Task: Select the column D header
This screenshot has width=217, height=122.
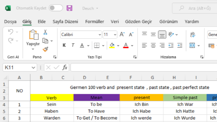Action: pyautogui.click(x=85, y=77)
